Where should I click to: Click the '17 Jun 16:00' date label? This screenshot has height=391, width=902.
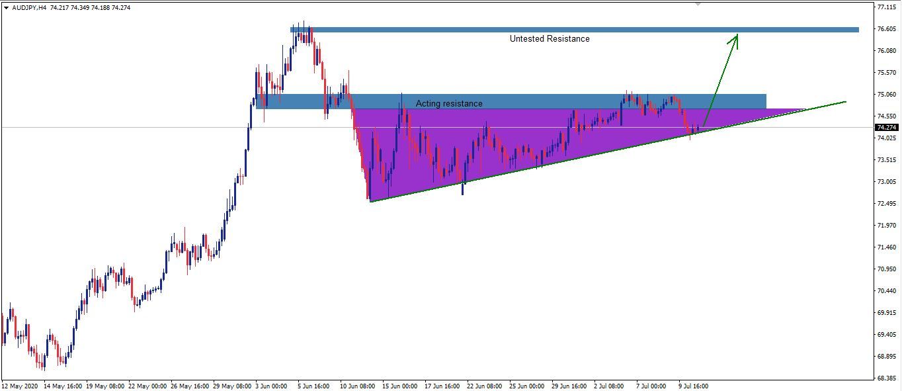coord(442,386)
